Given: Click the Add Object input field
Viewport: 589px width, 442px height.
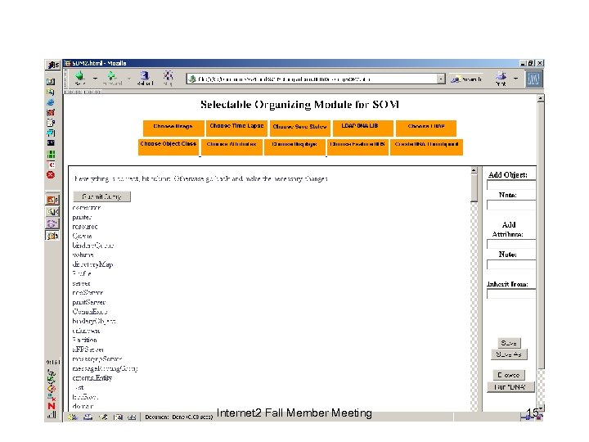Looking at the screenshot, I should 511,185.
